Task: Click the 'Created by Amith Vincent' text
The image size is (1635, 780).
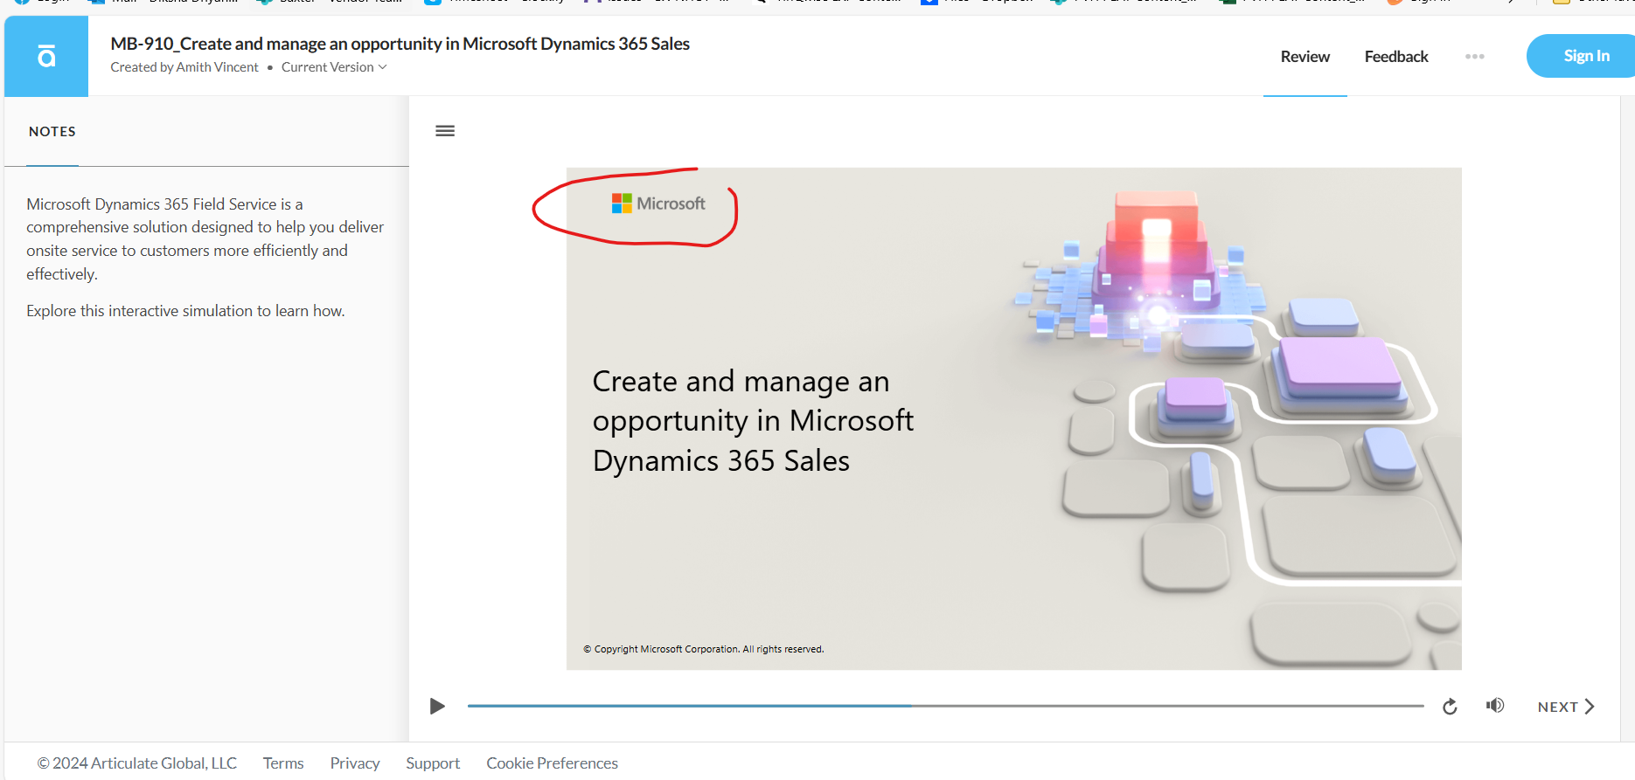Action: (184, 67)
